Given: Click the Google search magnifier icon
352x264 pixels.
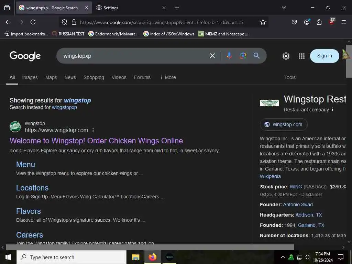Looking at the screenshot, I should [x=256, y=55].
